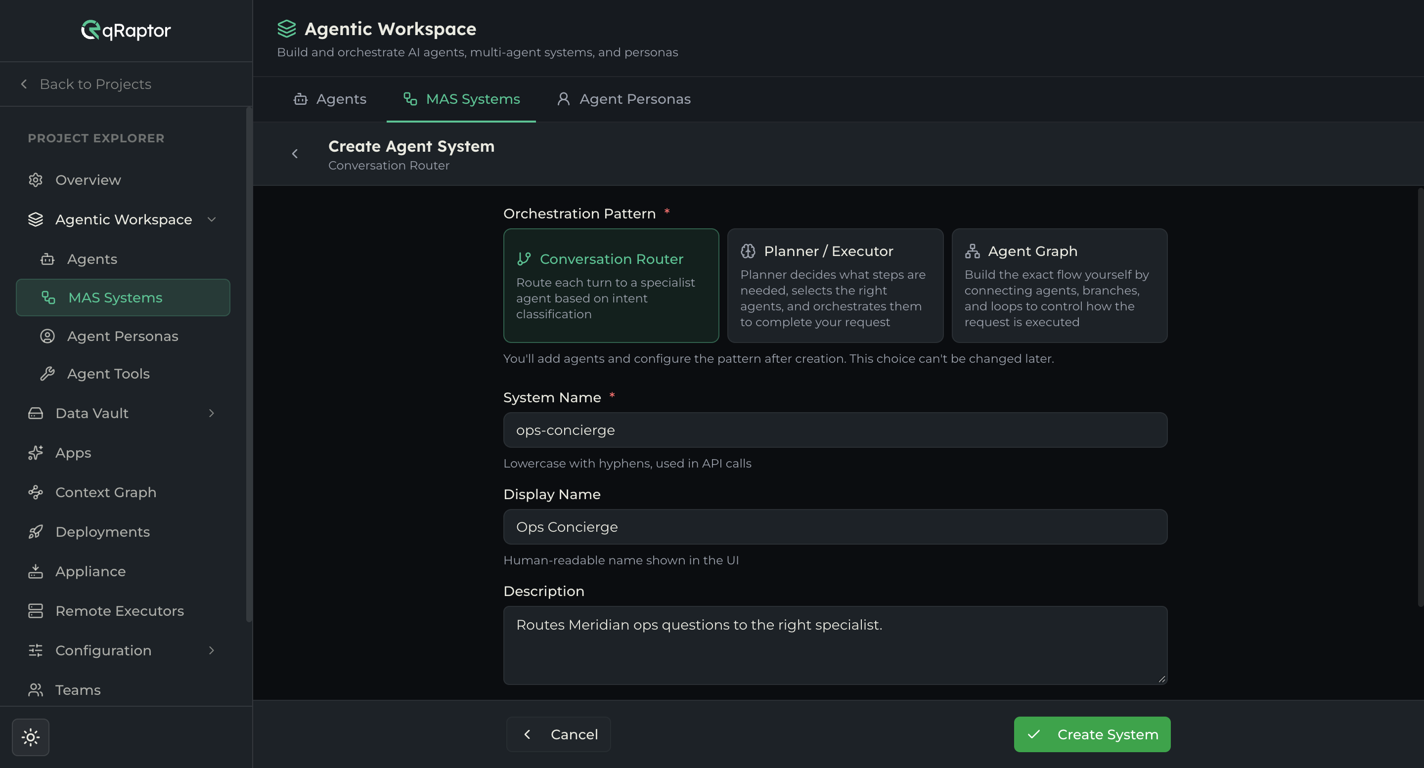Click the System Name input field
The width and height of the screenshot is (1424, 768).
click(835, 430)
